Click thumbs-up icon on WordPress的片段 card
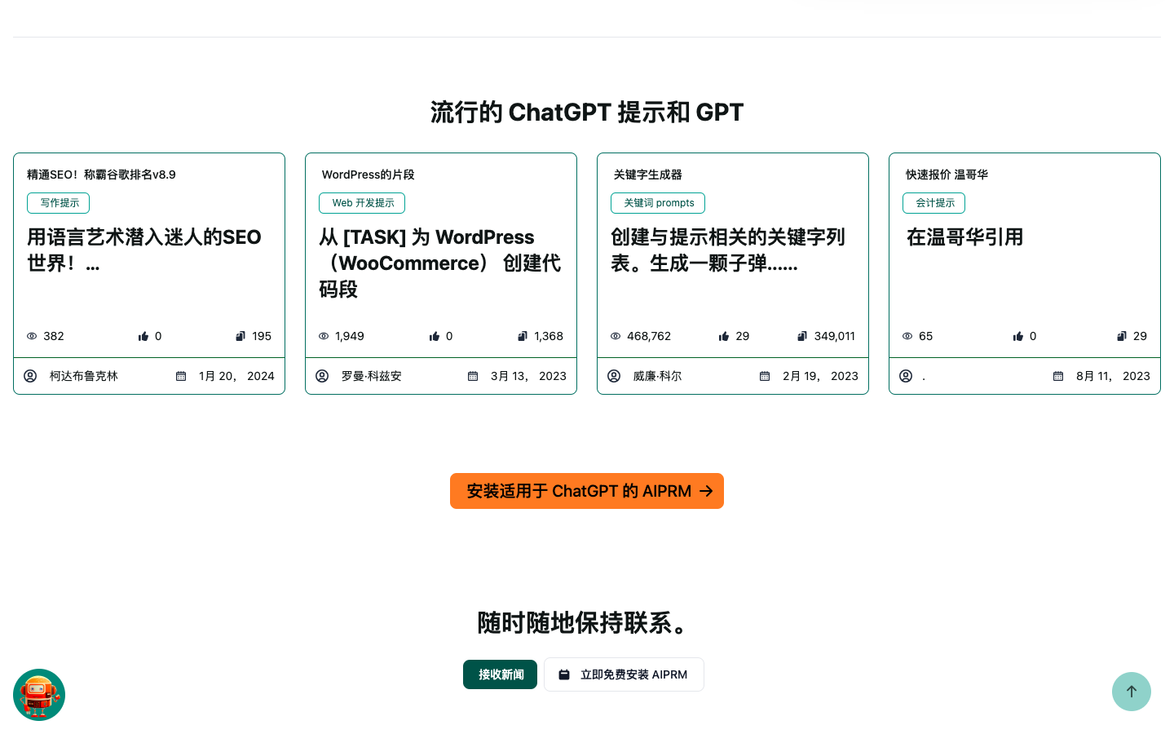Viewport: 1174px width, 734px height. pos(435,336)
